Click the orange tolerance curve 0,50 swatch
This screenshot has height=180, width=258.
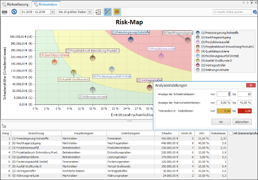coord(224,111)
